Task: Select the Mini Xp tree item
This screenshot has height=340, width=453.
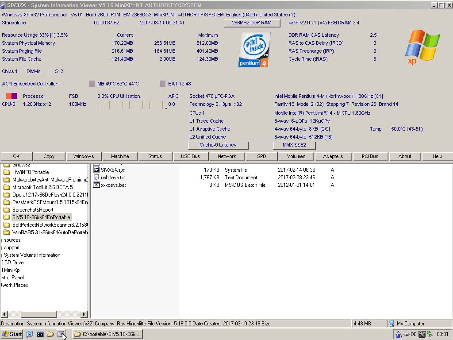Action: coord(11,270)
